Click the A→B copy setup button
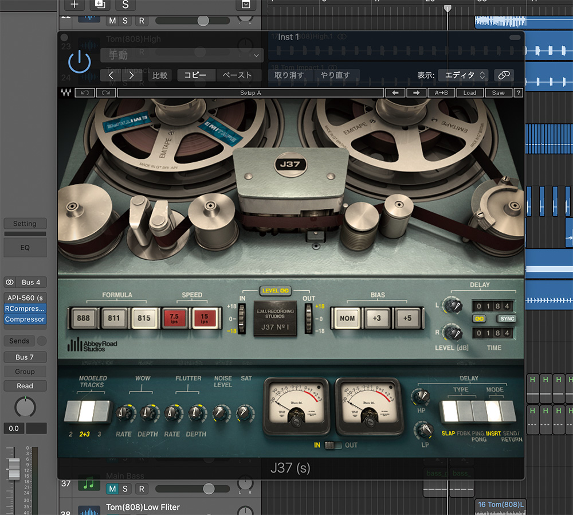 [441, 92]
